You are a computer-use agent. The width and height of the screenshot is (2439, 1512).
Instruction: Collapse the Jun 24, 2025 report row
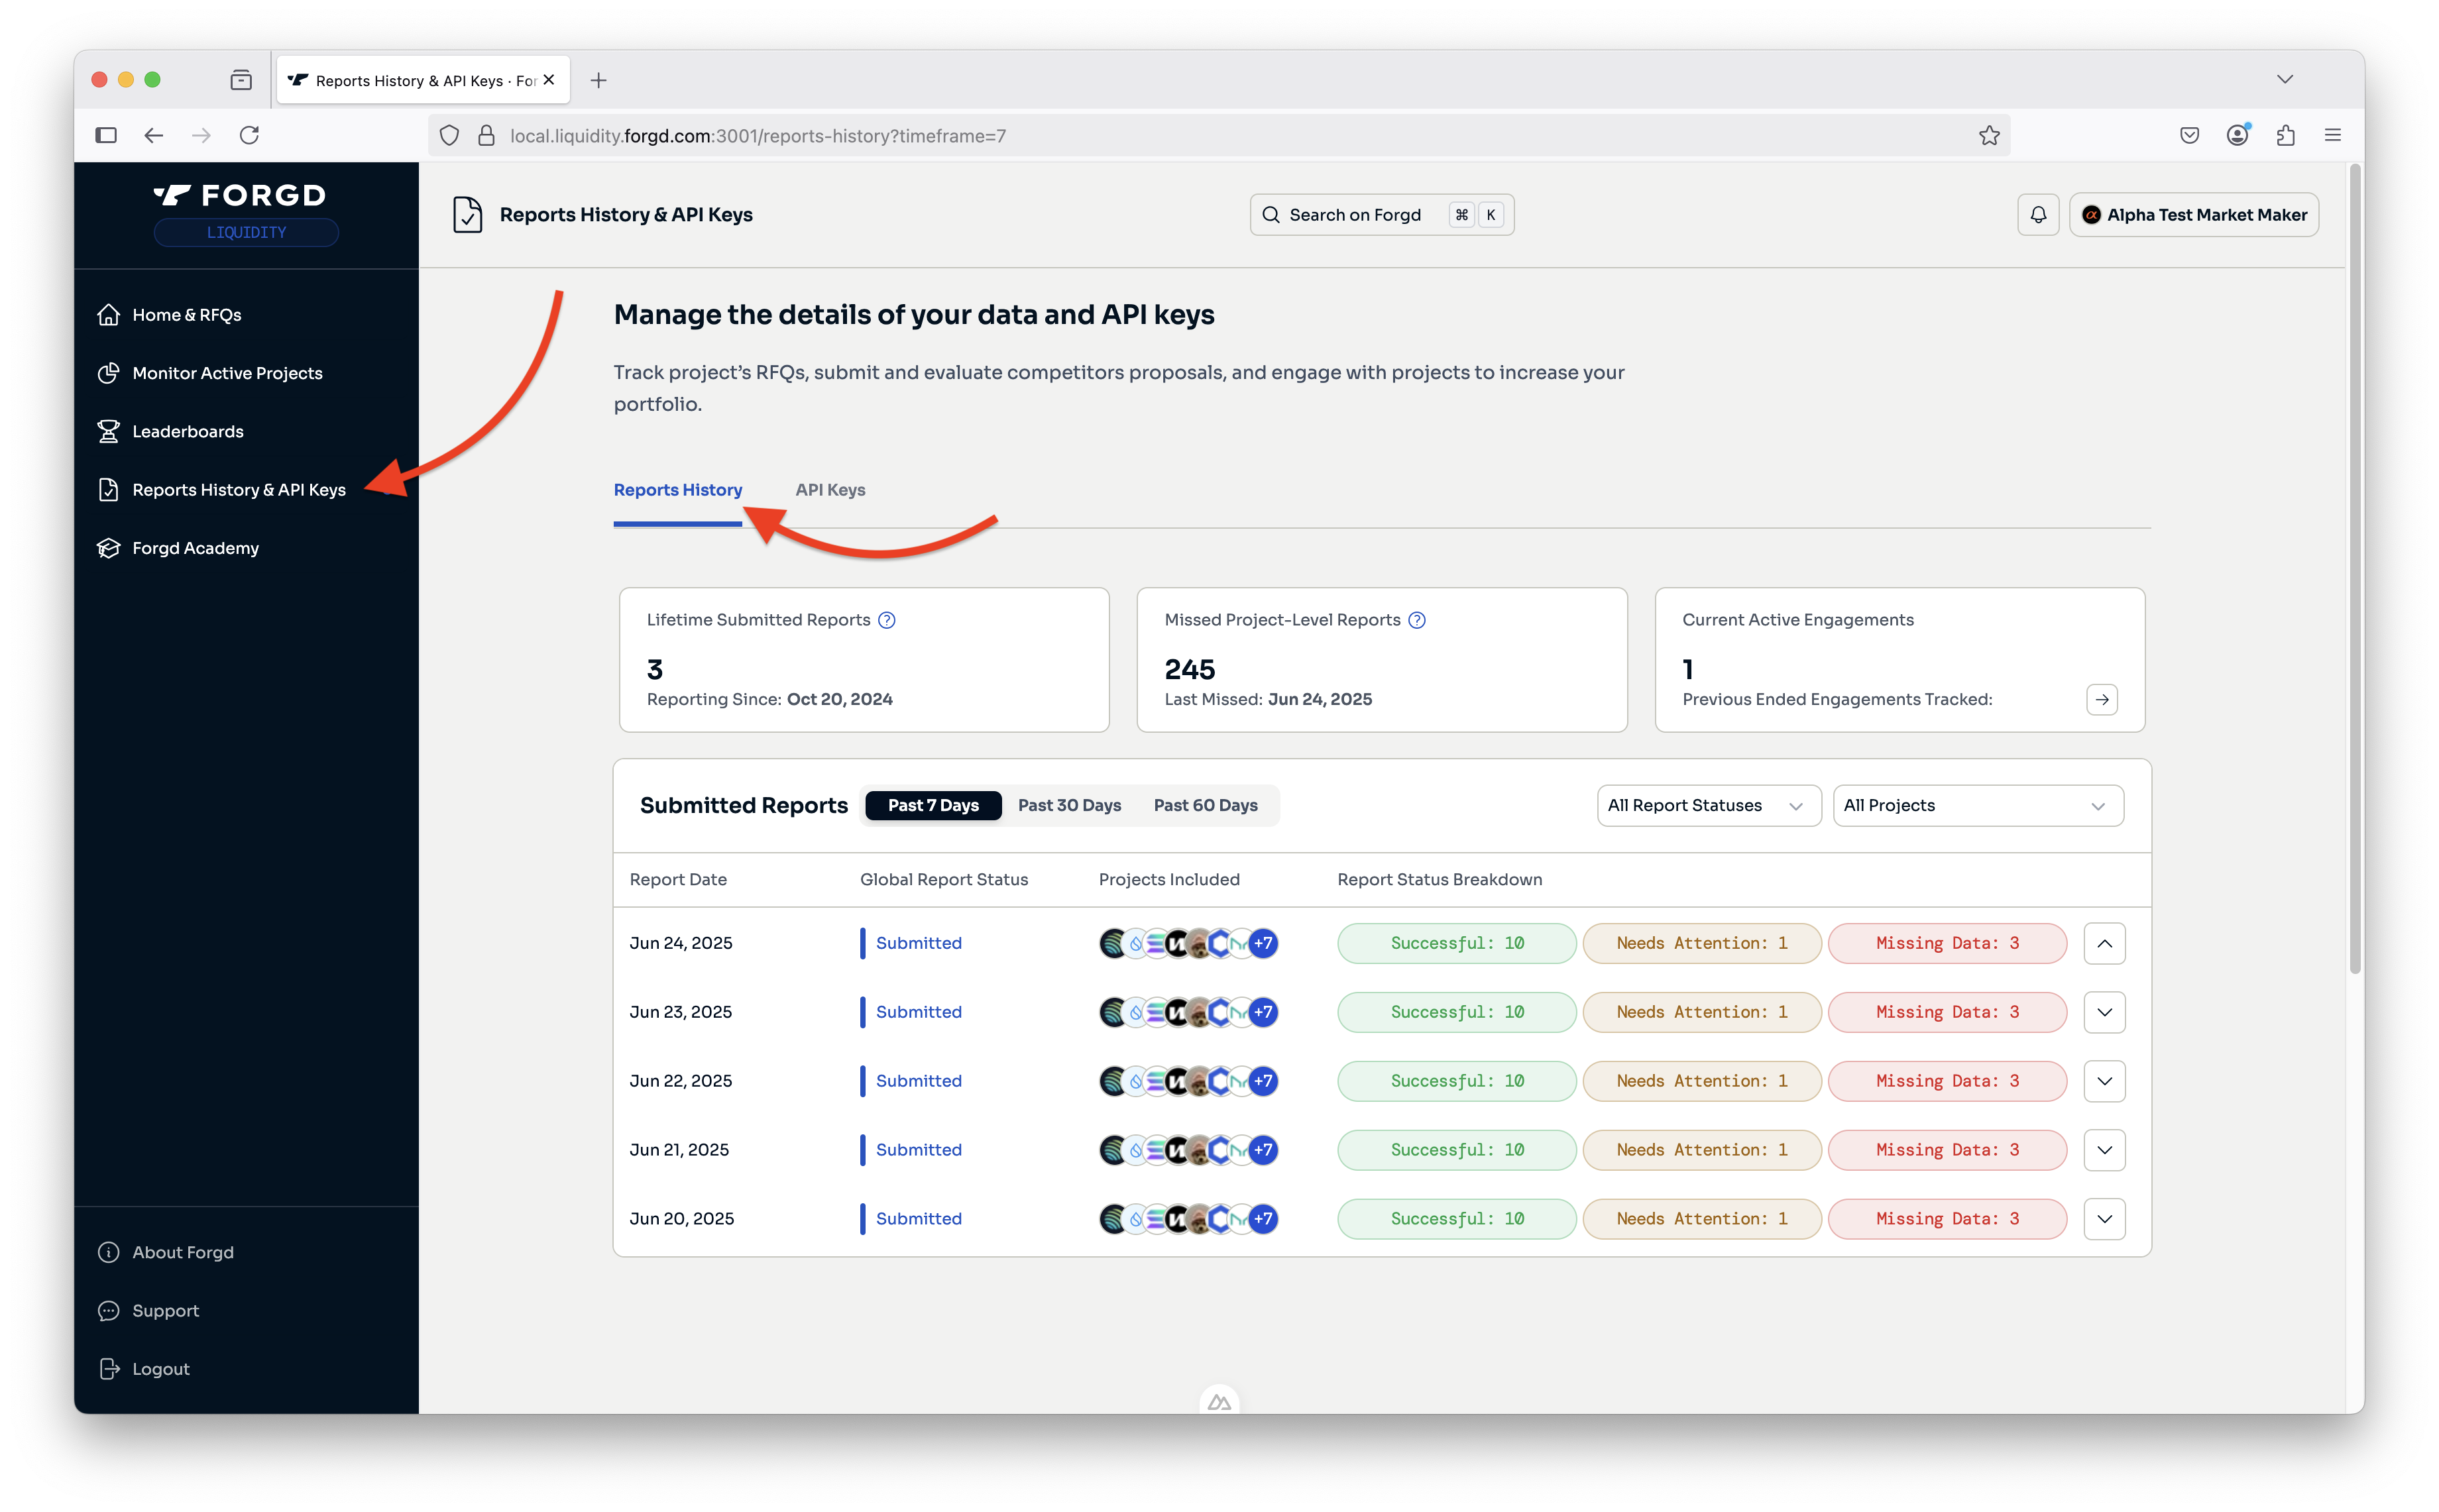[2103, 943]
